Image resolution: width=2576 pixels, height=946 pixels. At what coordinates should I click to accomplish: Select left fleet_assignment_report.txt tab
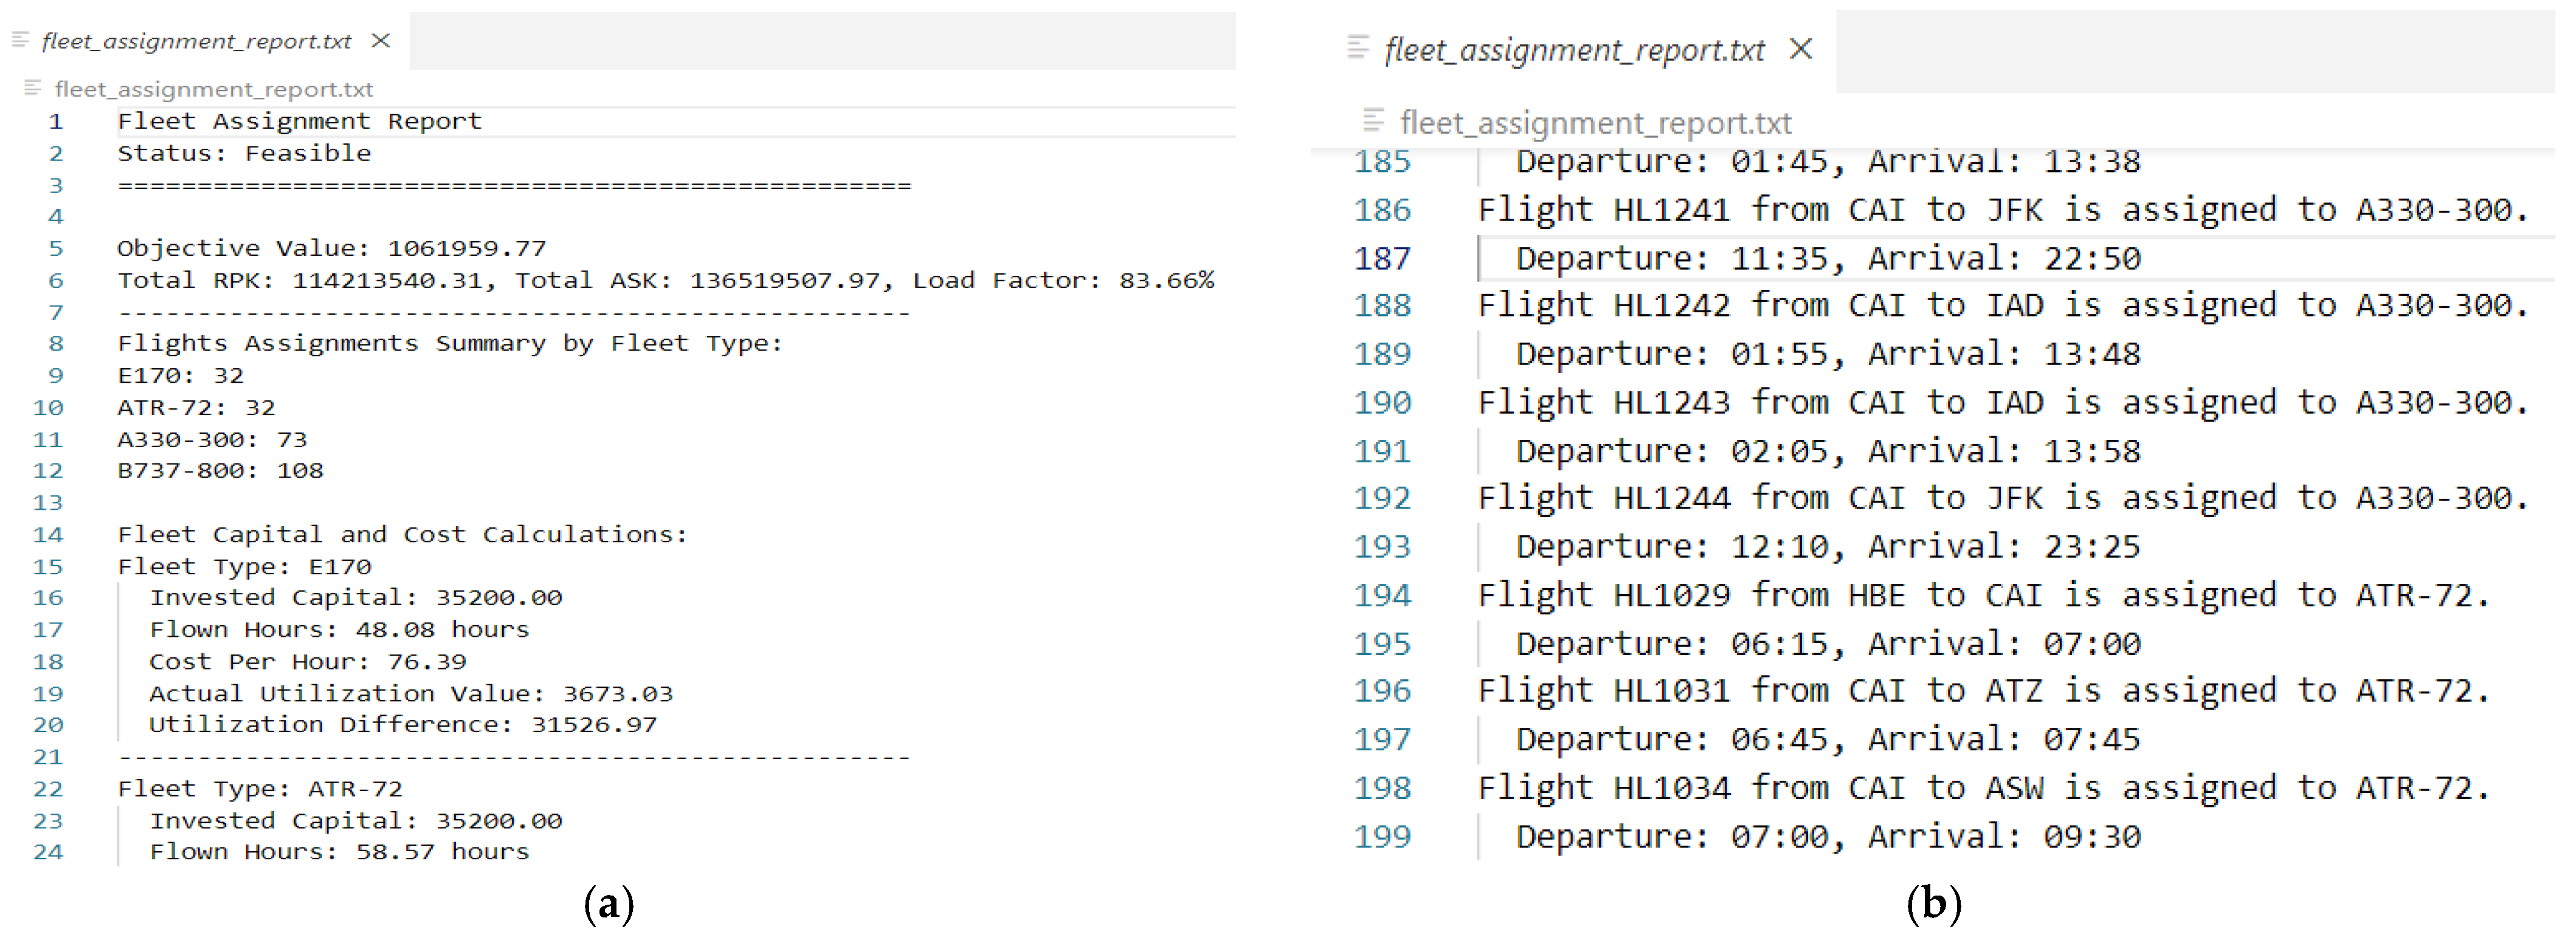pyautogui.click(x=196, y=41)
